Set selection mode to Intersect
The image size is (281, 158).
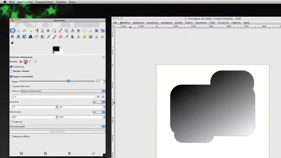35,61
